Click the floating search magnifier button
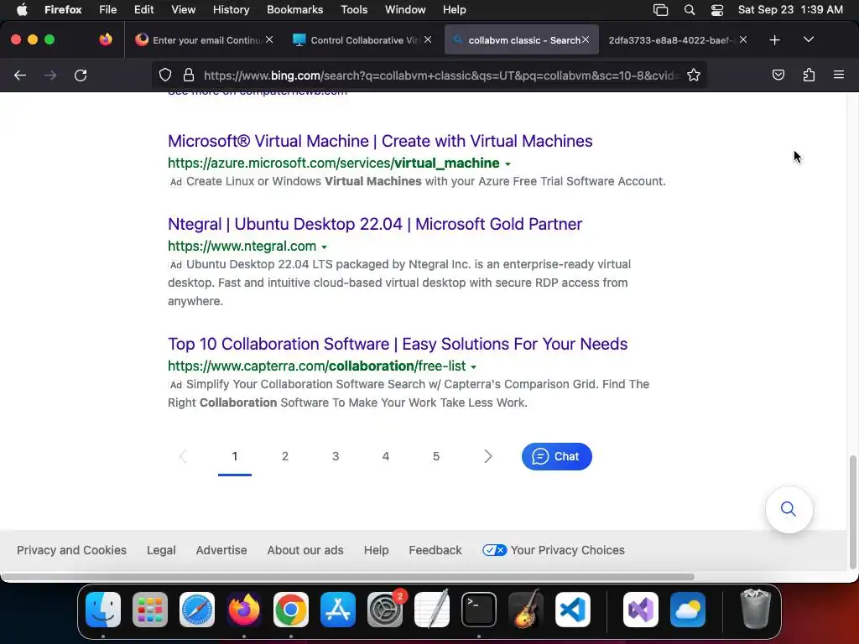 tap(789, 509)
